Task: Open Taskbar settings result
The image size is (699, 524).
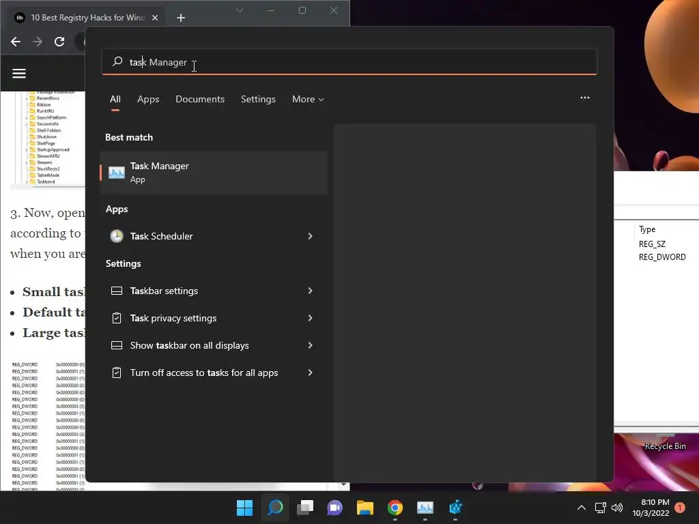Action: coord(214,291)
